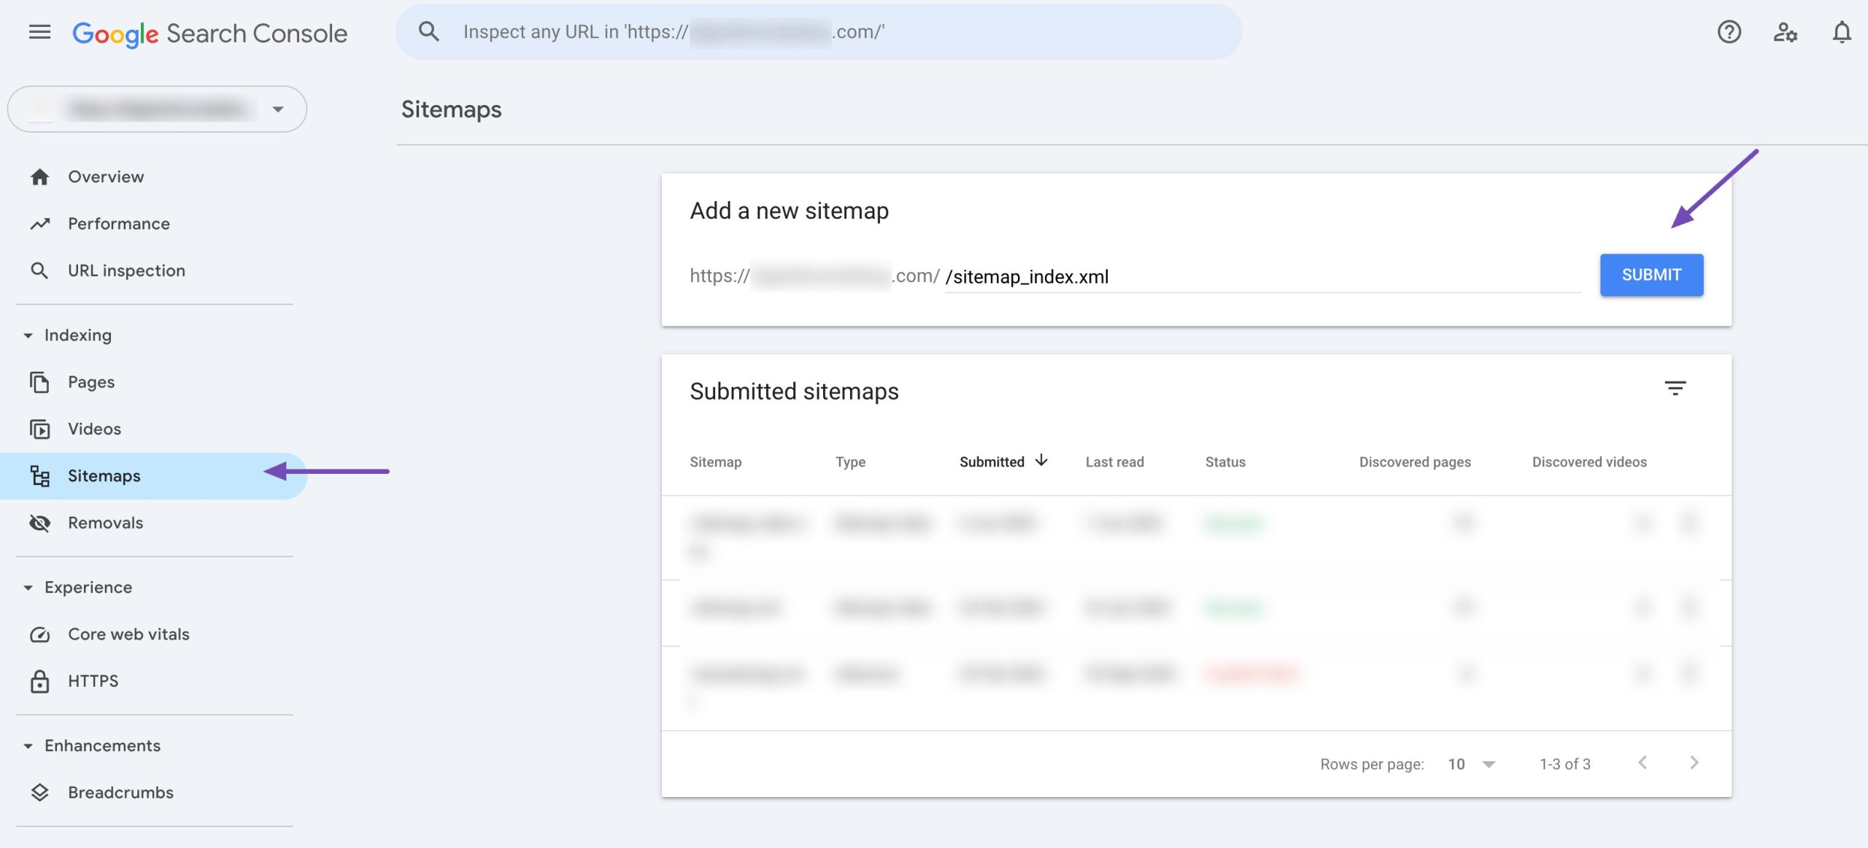Image resolution: width=1868 pixels, height=848 pixels.
Task: Open the navigation hamburger menu
Action: 39,31
